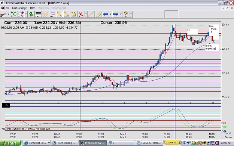
Task: Click the 'movin avg=take$' annotation
Action: 212,47
